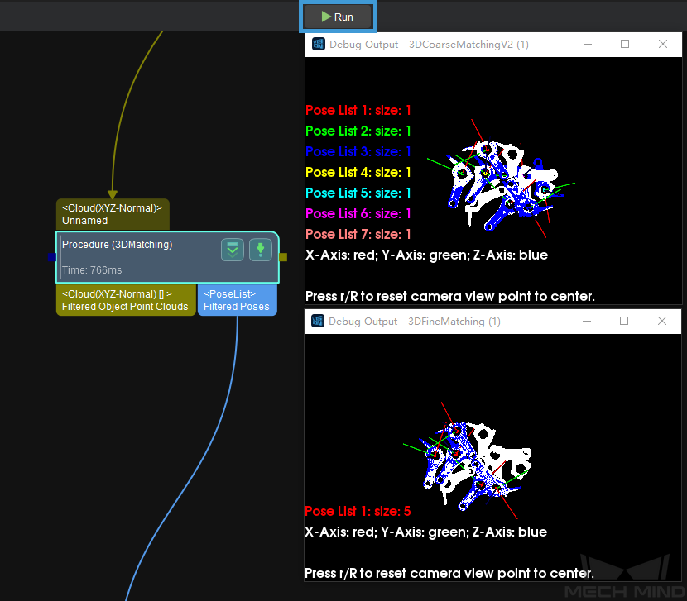687x601 pixels.
Task: Click the Filtered Object Point Clouds output port
Action: pyautogui.click(x=126, y=300)
